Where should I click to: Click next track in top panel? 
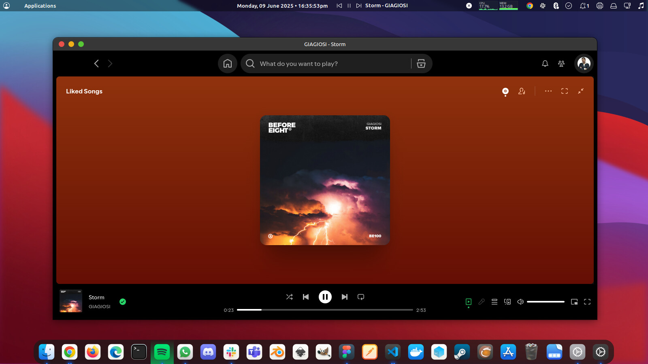(x=359, y=6)
